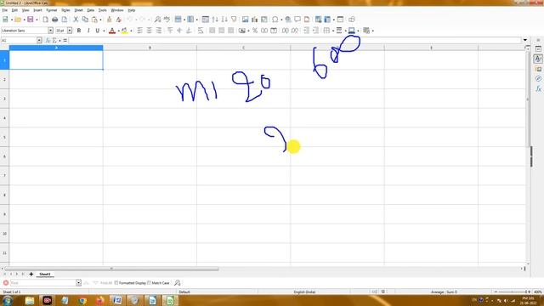Click the Spelling check icon
This screenshot has height=306, width=544.
(x=167, y=20)
